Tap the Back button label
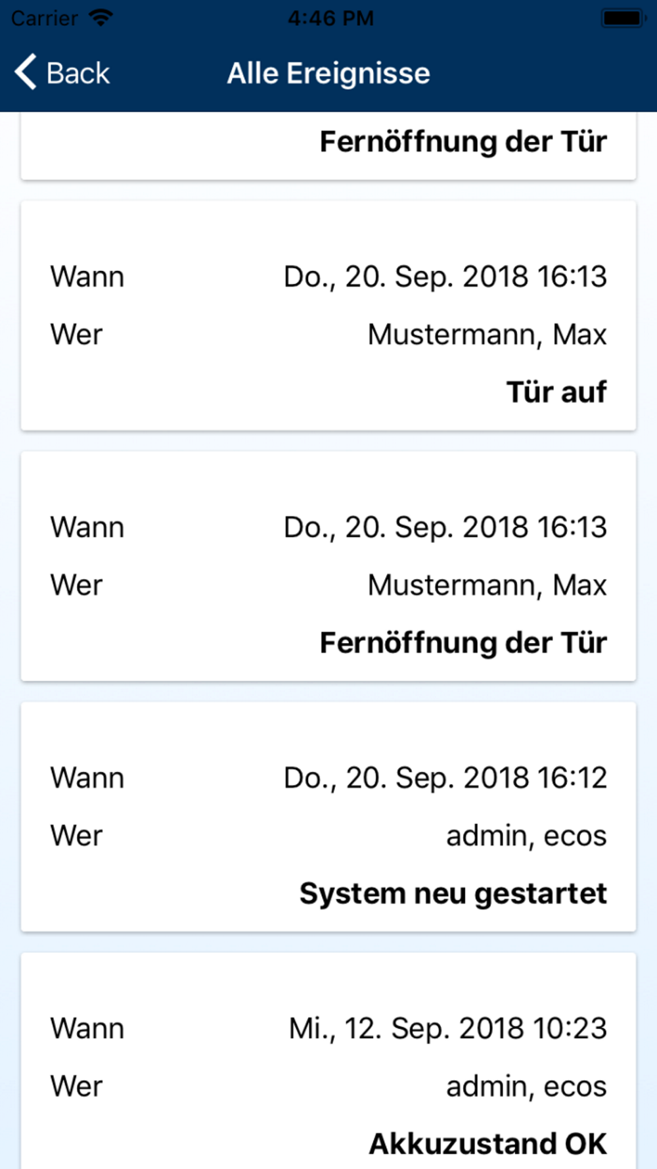657x1169 pixels. point(78,73)
